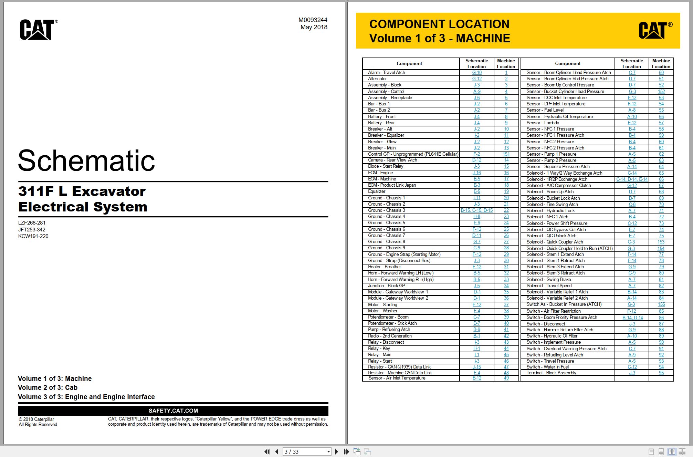Jump to the last page
Viewport: 693px width, 457px height.
pyautogui.click(x=346, y=451)
